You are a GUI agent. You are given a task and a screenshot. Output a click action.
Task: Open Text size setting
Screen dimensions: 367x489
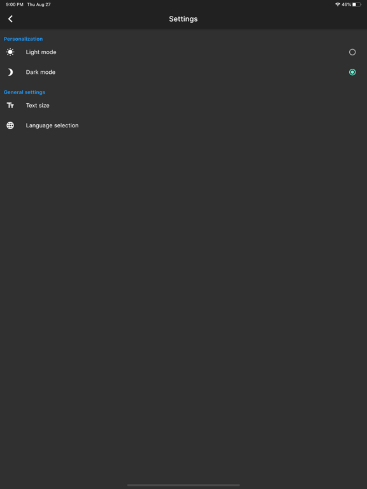pyautogui.click(x=183, y=106)
